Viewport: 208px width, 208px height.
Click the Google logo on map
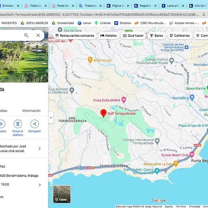(x=159, y=200)
